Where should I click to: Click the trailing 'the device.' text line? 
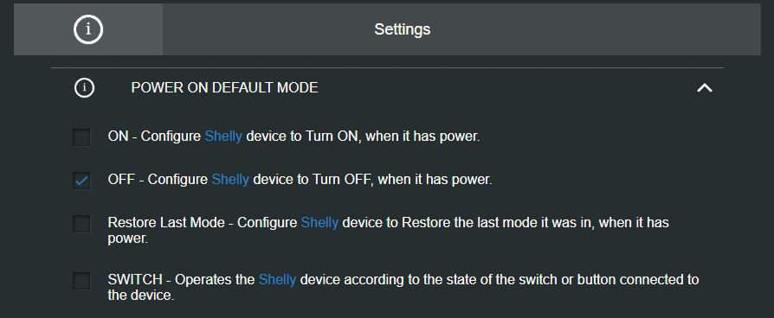click(141, 296)
